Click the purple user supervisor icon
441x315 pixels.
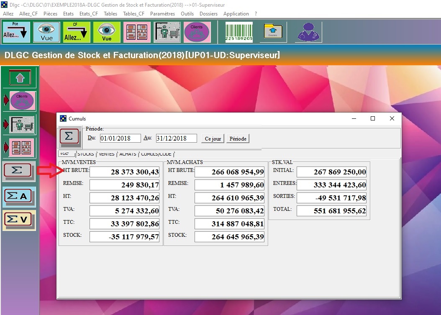tap(308, 32)
